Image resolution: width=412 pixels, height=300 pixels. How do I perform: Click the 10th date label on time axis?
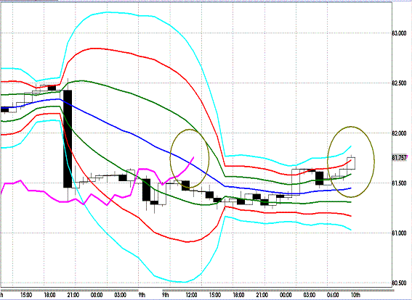(355, 295)
